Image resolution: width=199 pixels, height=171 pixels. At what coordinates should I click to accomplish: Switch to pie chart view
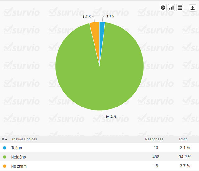pyautogui.click(x=163, y=8)
